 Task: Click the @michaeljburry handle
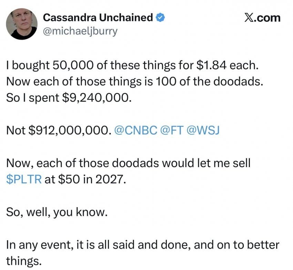click(x=81, y=31)
